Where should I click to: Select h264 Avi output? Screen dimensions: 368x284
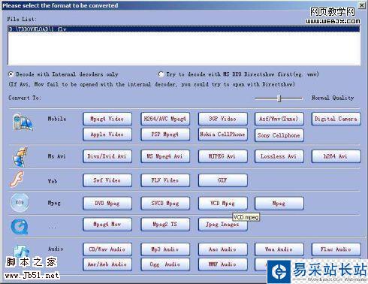336,156
